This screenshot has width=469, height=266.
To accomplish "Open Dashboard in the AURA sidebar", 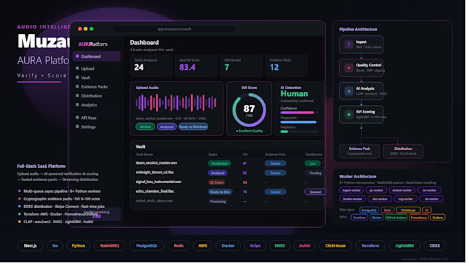I will tap(97, 57).
